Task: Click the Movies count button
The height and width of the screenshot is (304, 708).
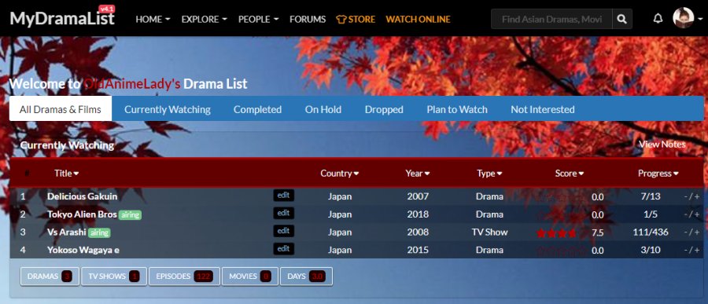Action: coord(250,277)
